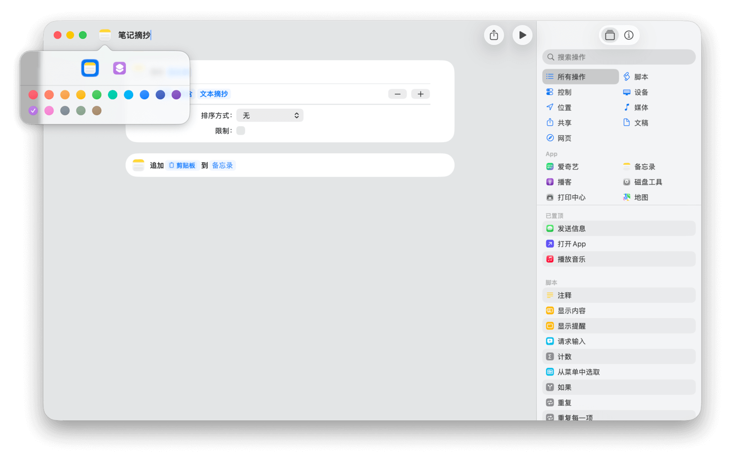The image size is (732, 461).
Task: Run the shortcut with the play button
Action: (522, 35)
